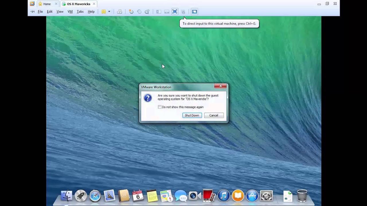Open the Mail stamp icon in dock
The image size is (367, 206).
pos(109,196)
